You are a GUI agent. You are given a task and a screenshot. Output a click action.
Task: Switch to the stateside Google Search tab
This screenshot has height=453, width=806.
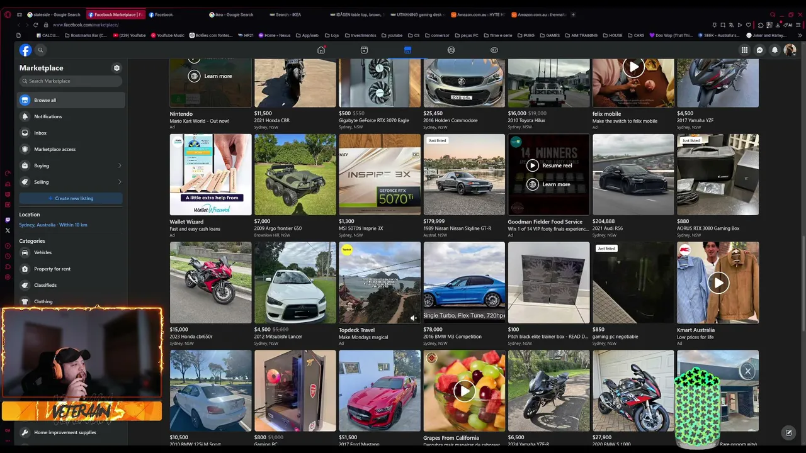tap(54, 14)
